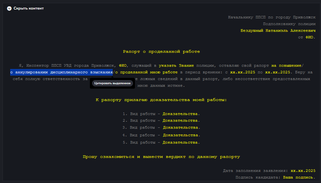The width and height of the screenshot is (321, 183).
Task: Collapse the spoiler with chevron icon
Action: 9,8
